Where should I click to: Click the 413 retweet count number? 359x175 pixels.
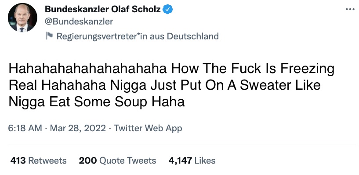click(x=18, y=161)
